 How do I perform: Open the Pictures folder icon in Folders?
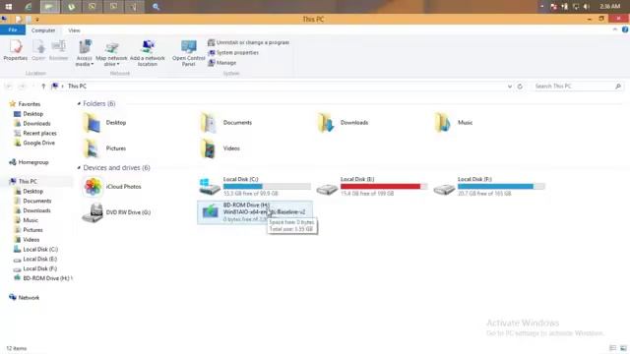point(92,148)
